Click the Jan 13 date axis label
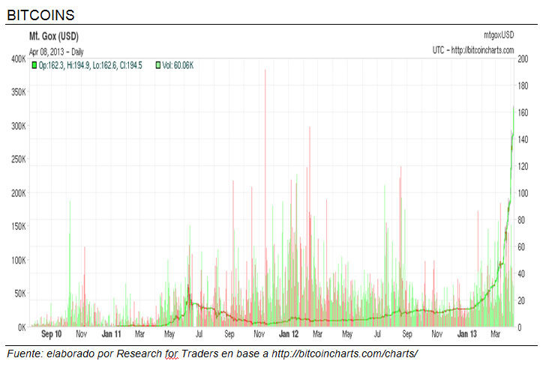Screen dimensions: 543x367 click(x=466, y=334)
